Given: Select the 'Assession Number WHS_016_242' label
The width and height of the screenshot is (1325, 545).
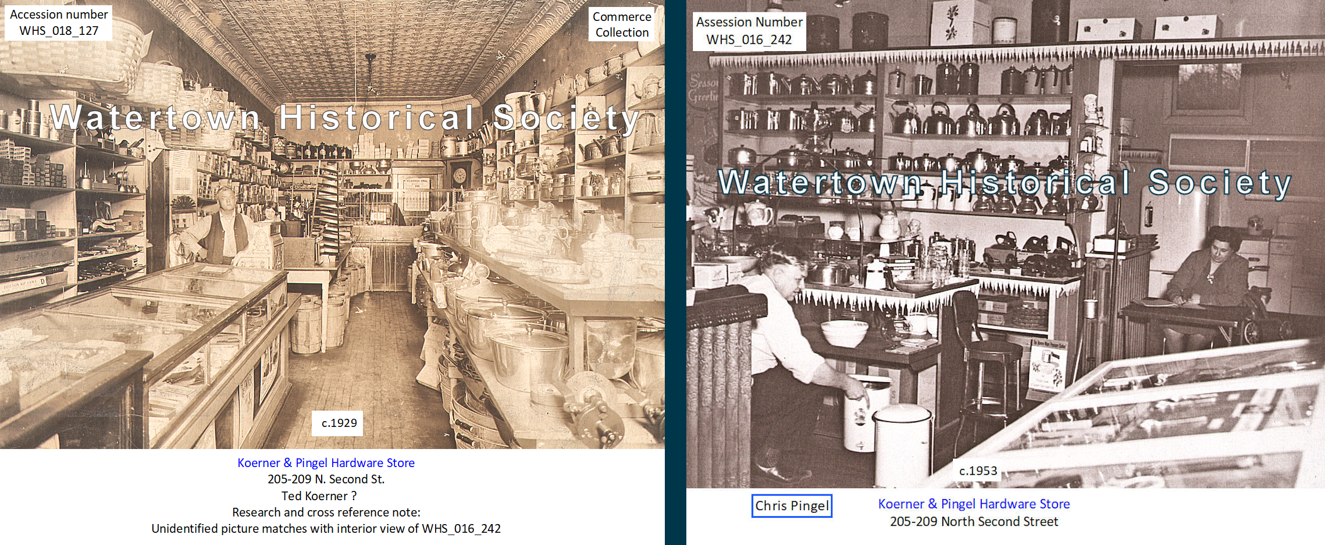Looking at the screenshot, I should [x=749, y=31].
